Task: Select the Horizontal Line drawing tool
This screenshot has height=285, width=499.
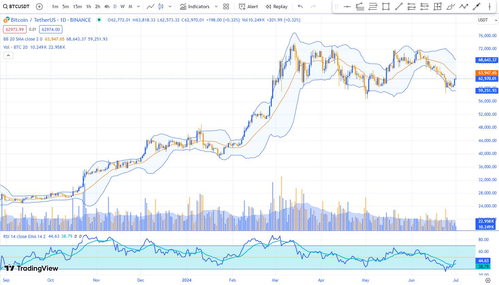Action: tap(347, 6)
